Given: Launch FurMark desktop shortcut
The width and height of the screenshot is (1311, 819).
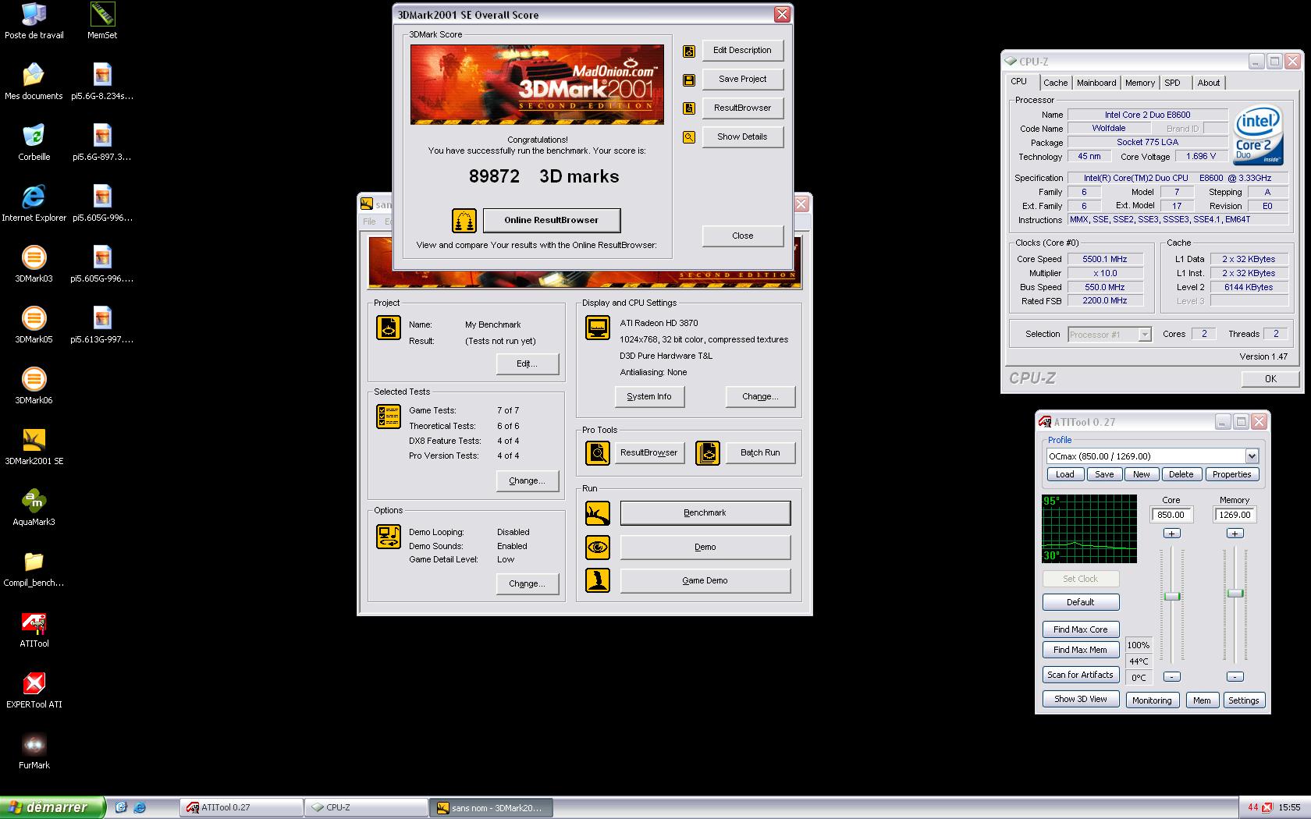Looking at the screenshot, I should (34, 751).
